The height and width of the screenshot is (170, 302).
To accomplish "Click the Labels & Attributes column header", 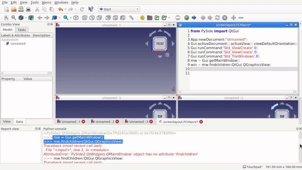I will [16, 35].
